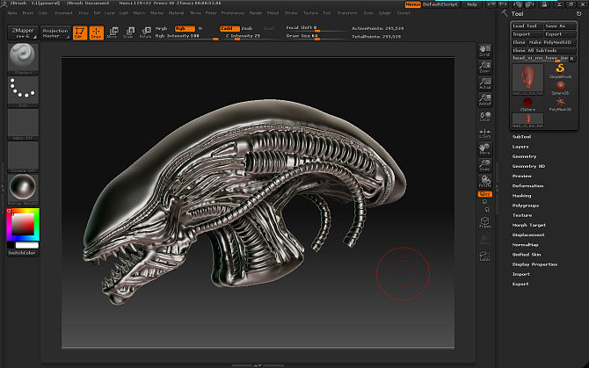Image resolution: width=589 pixels, height=368 pixels.
Task: Expand the Polygroups section
Action: click(526, 206)
